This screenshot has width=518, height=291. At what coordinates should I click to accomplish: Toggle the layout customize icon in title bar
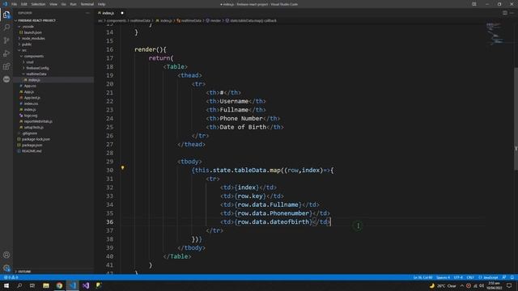pyautogui.click(x=474, y=4)
